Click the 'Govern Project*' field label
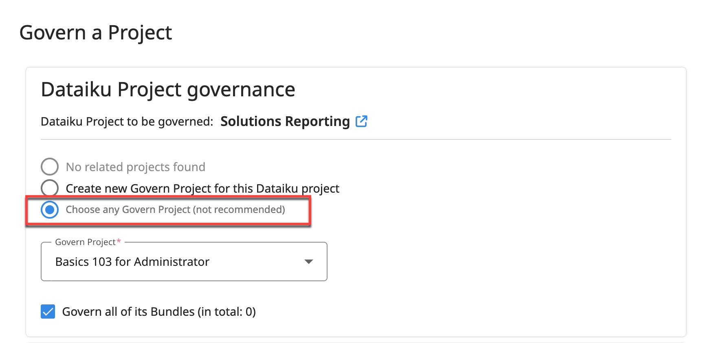Screen dimensions: 708x343 88,242
